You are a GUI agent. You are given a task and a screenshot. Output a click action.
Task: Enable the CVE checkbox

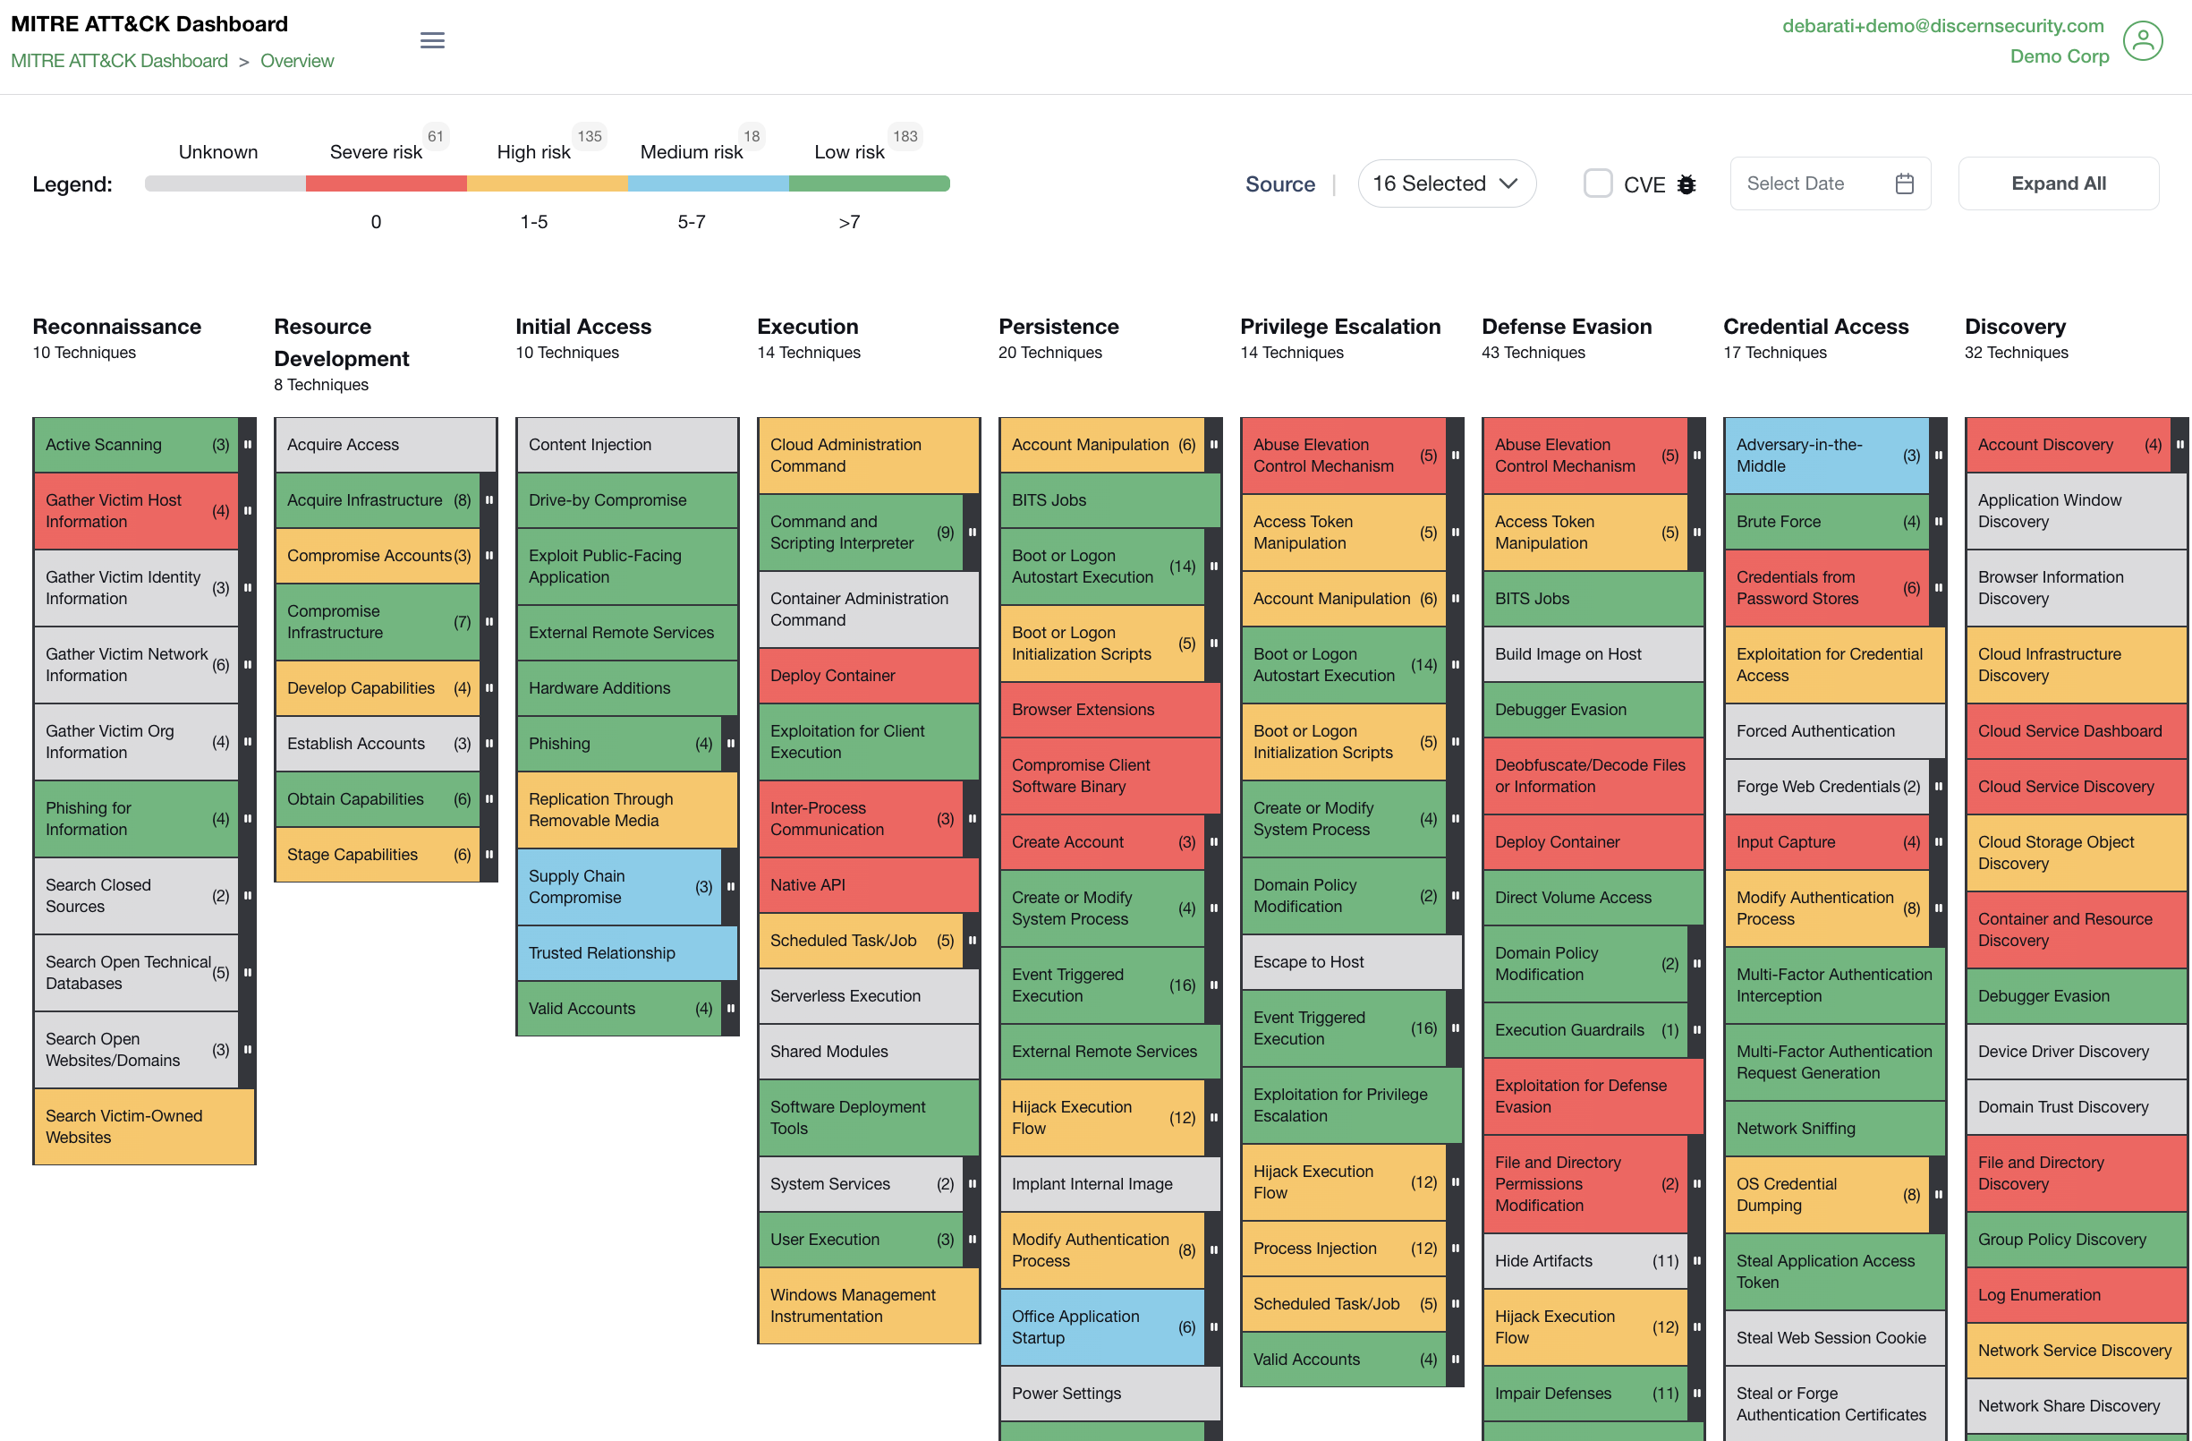click(1597, 183)
